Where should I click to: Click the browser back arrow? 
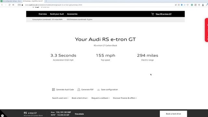point(2,5)
